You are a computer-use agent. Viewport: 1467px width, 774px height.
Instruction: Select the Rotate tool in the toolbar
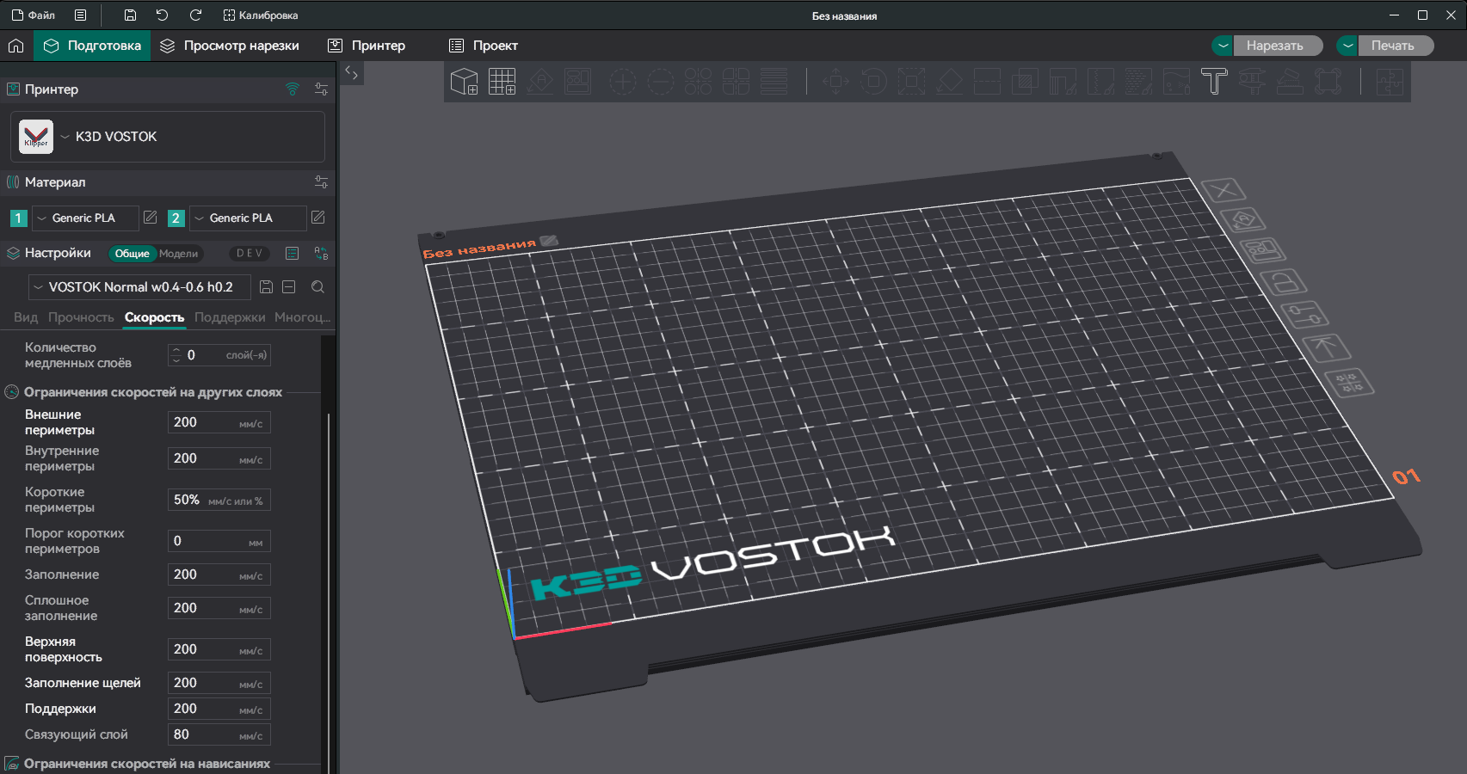[873, 82]
